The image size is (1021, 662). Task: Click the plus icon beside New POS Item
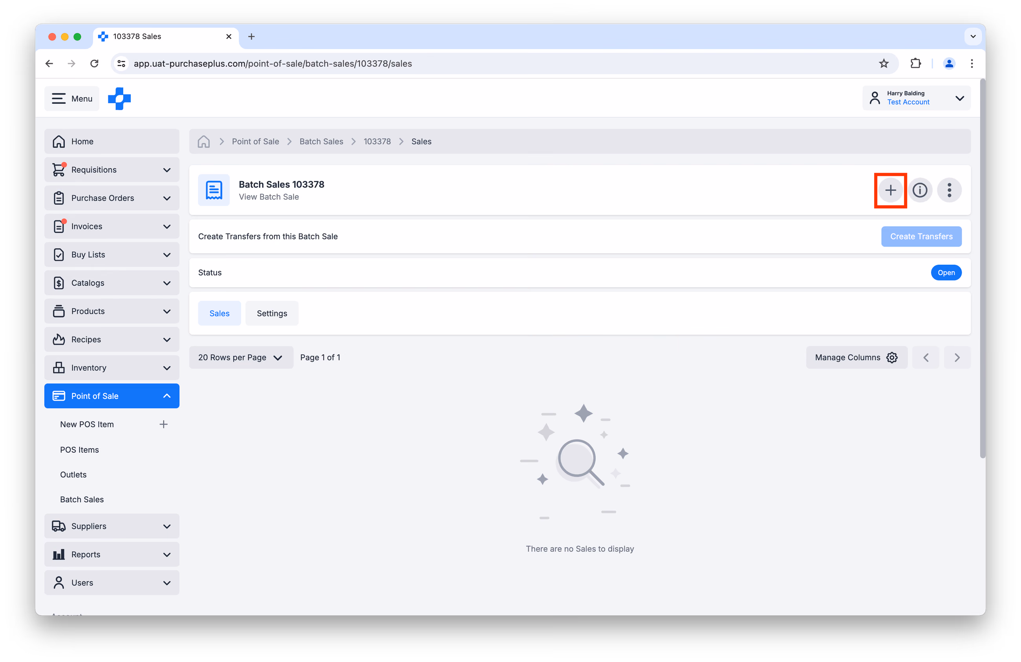(x=163, y=424)
